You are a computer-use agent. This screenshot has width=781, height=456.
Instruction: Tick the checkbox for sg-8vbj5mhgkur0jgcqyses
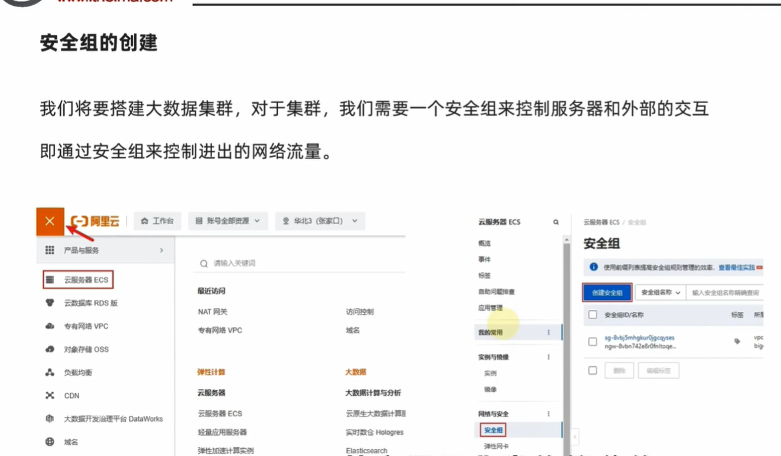(x=592, y=342)
